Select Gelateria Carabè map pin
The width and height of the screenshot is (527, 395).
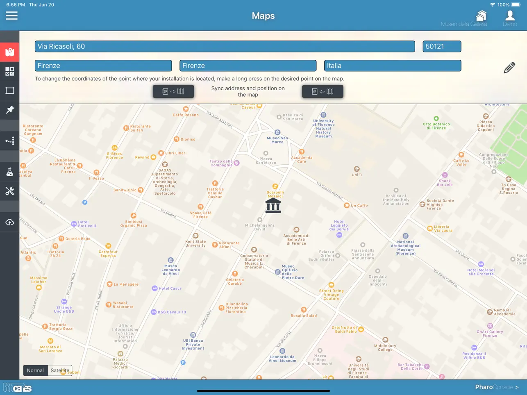235,274
